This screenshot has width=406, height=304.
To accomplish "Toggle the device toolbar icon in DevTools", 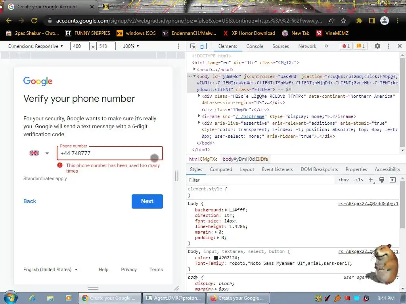I will tap(203, 46).
